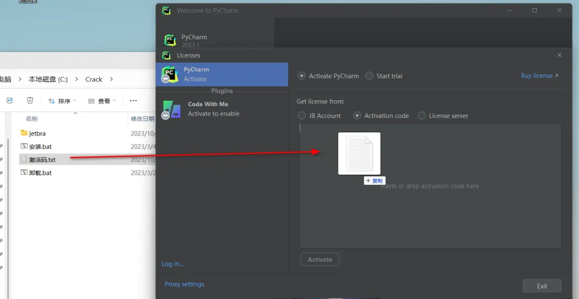
Task: Select Code With Me plugin entry
Action: pos(222,109)
